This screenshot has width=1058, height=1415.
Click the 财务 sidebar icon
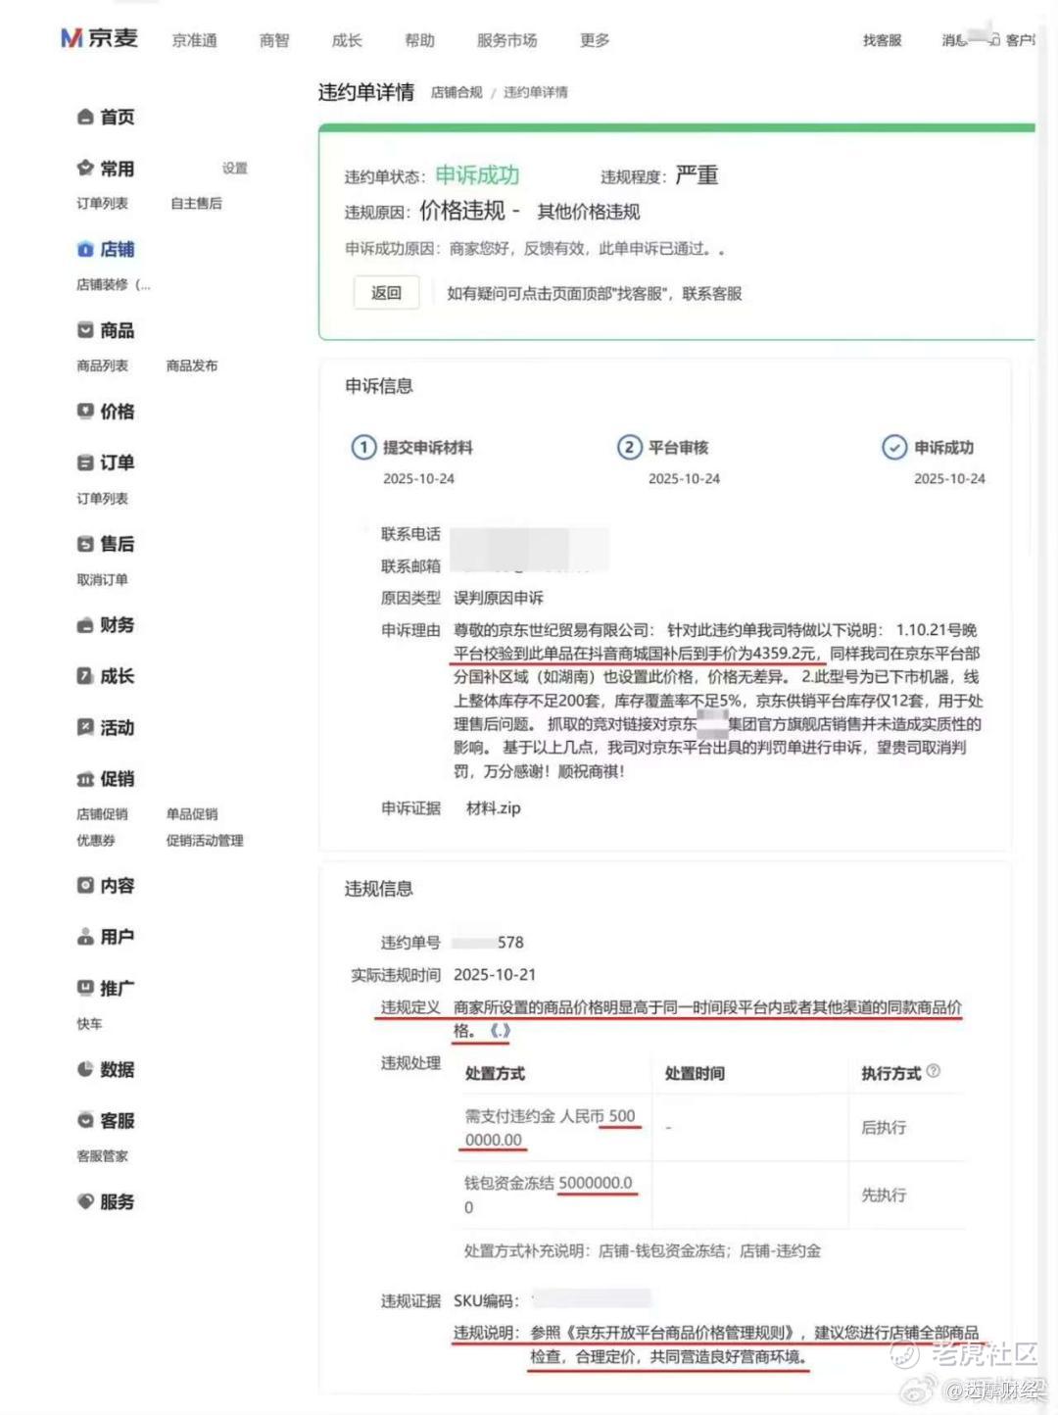tap(85, 625)
